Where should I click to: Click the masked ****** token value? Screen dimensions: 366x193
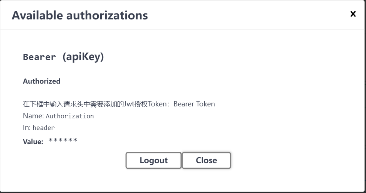[63, 141]
